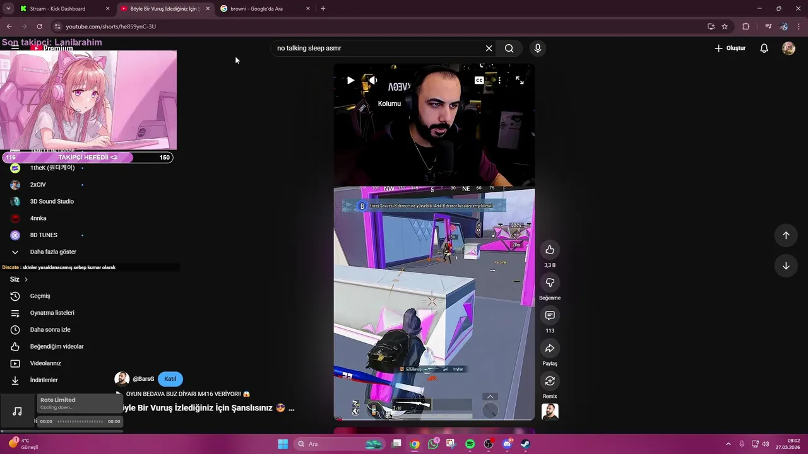This screenshot has height=454, width=808.
Task: Open the sound source thumbnail below Remix
Action: pyautogui.click(x=550, y=412)
